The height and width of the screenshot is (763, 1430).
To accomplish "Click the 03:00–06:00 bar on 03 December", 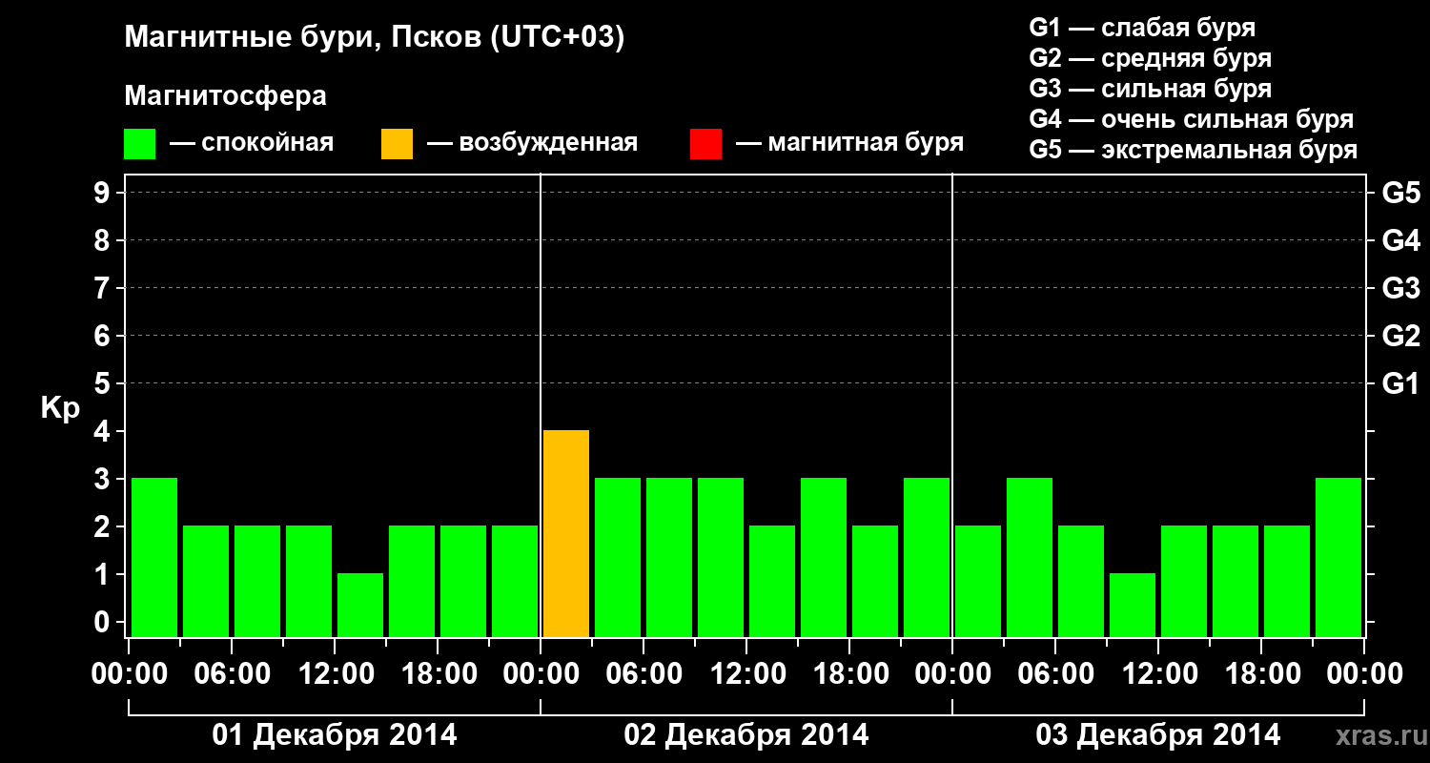I will click(1030, 557).
